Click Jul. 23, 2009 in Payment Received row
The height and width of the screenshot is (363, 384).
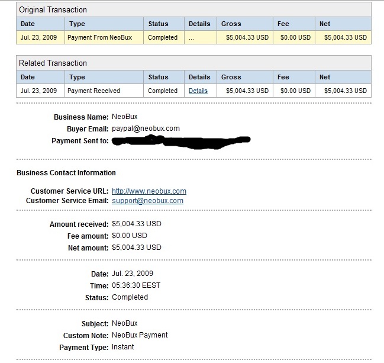(38, 91)
